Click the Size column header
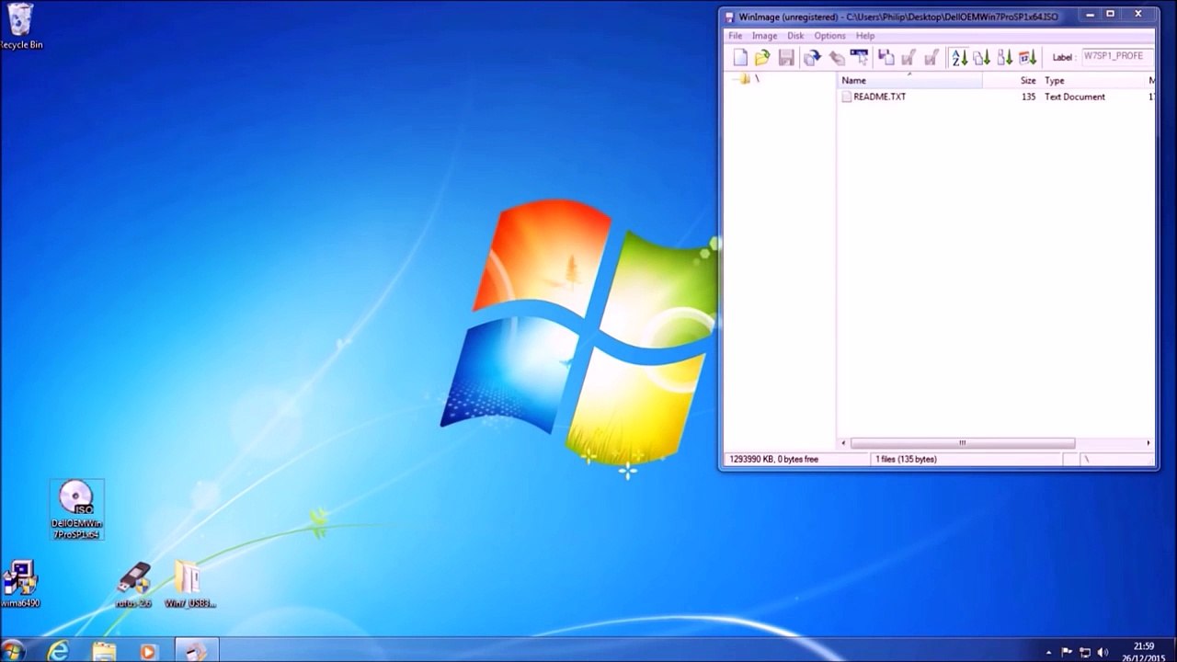 click(x=1011, y=81)
